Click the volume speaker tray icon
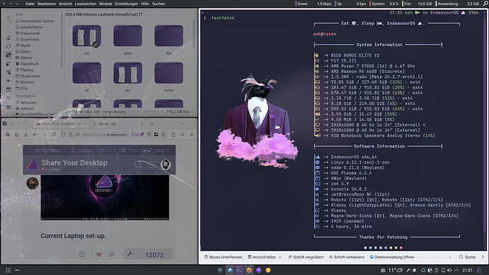 coord(449,270)
